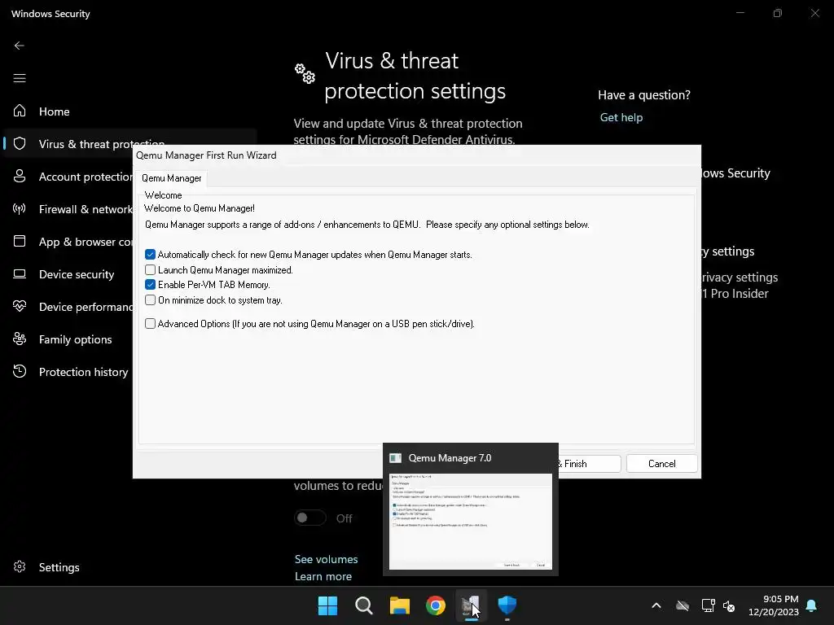The height and width of the screenshot is (625, 834).
Task: Open Home in the Windows Security sidebar
Action: pyautogui.click(x=55, y=111)
